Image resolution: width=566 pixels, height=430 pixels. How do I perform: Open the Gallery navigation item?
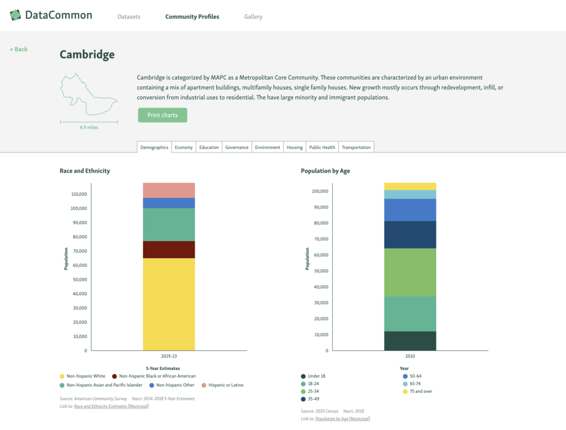tap(253, 17)
